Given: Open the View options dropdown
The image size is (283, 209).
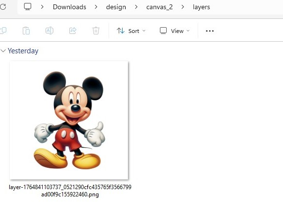Looking at the screenshot, I should click(175, 31).
